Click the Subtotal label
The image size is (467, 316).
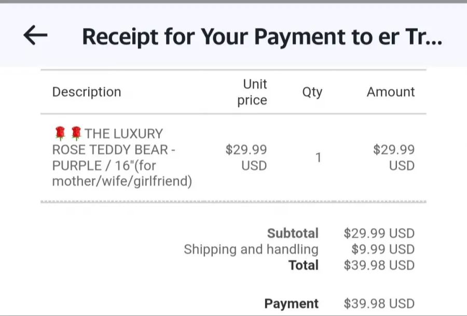point(293,233)
